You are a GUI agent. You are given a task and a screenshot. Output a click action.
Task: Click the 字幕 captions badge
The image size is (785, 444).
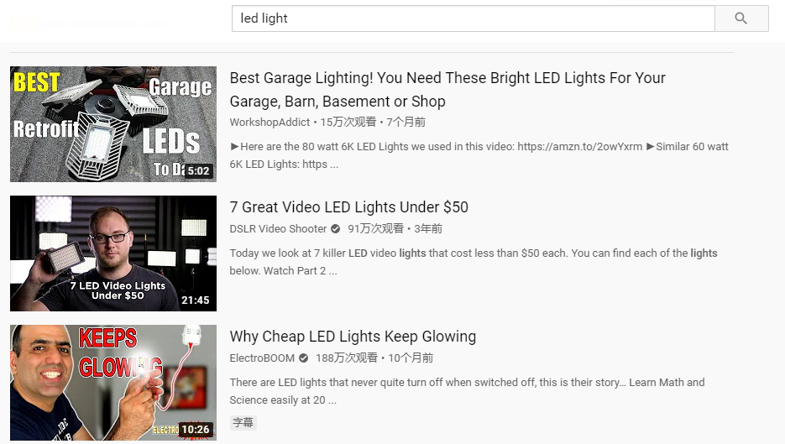coord(243,423)
